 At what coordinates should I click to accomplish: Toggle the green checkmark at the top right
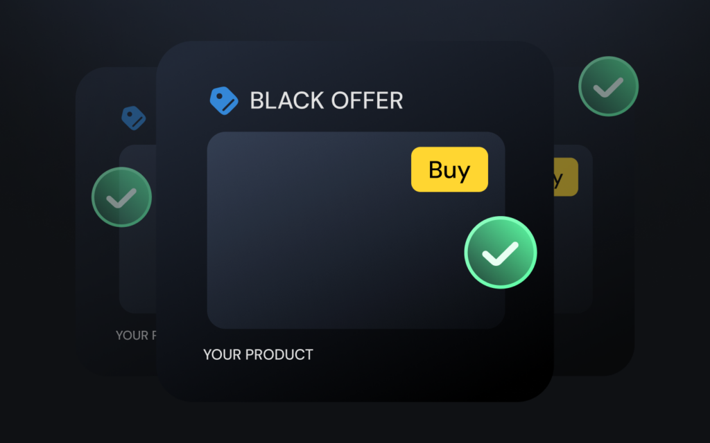608,87
